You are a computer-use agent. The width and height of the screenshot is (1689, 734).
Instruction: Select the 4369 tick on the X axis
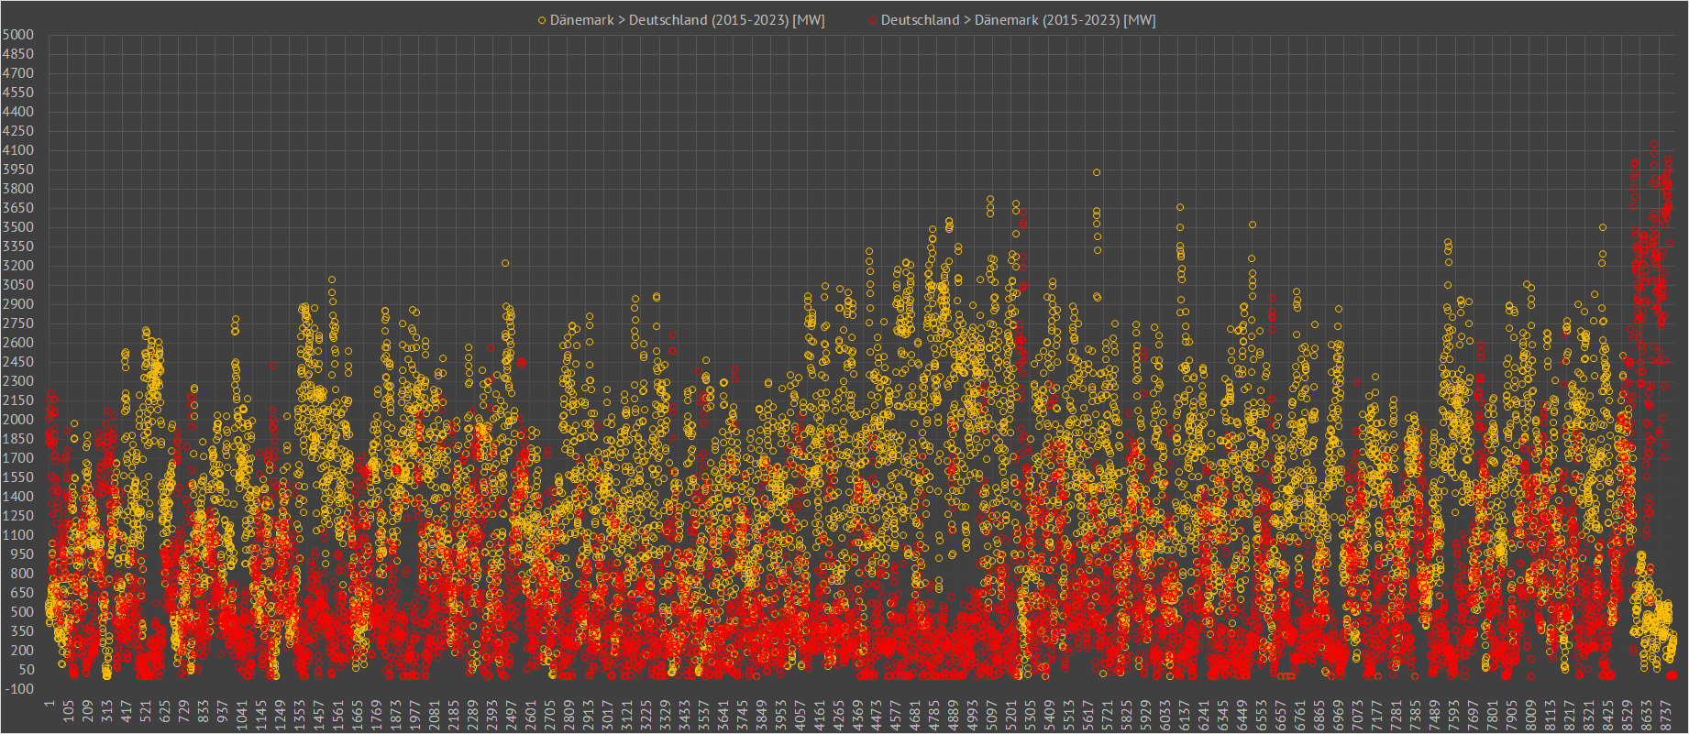[x=858, y=713]
